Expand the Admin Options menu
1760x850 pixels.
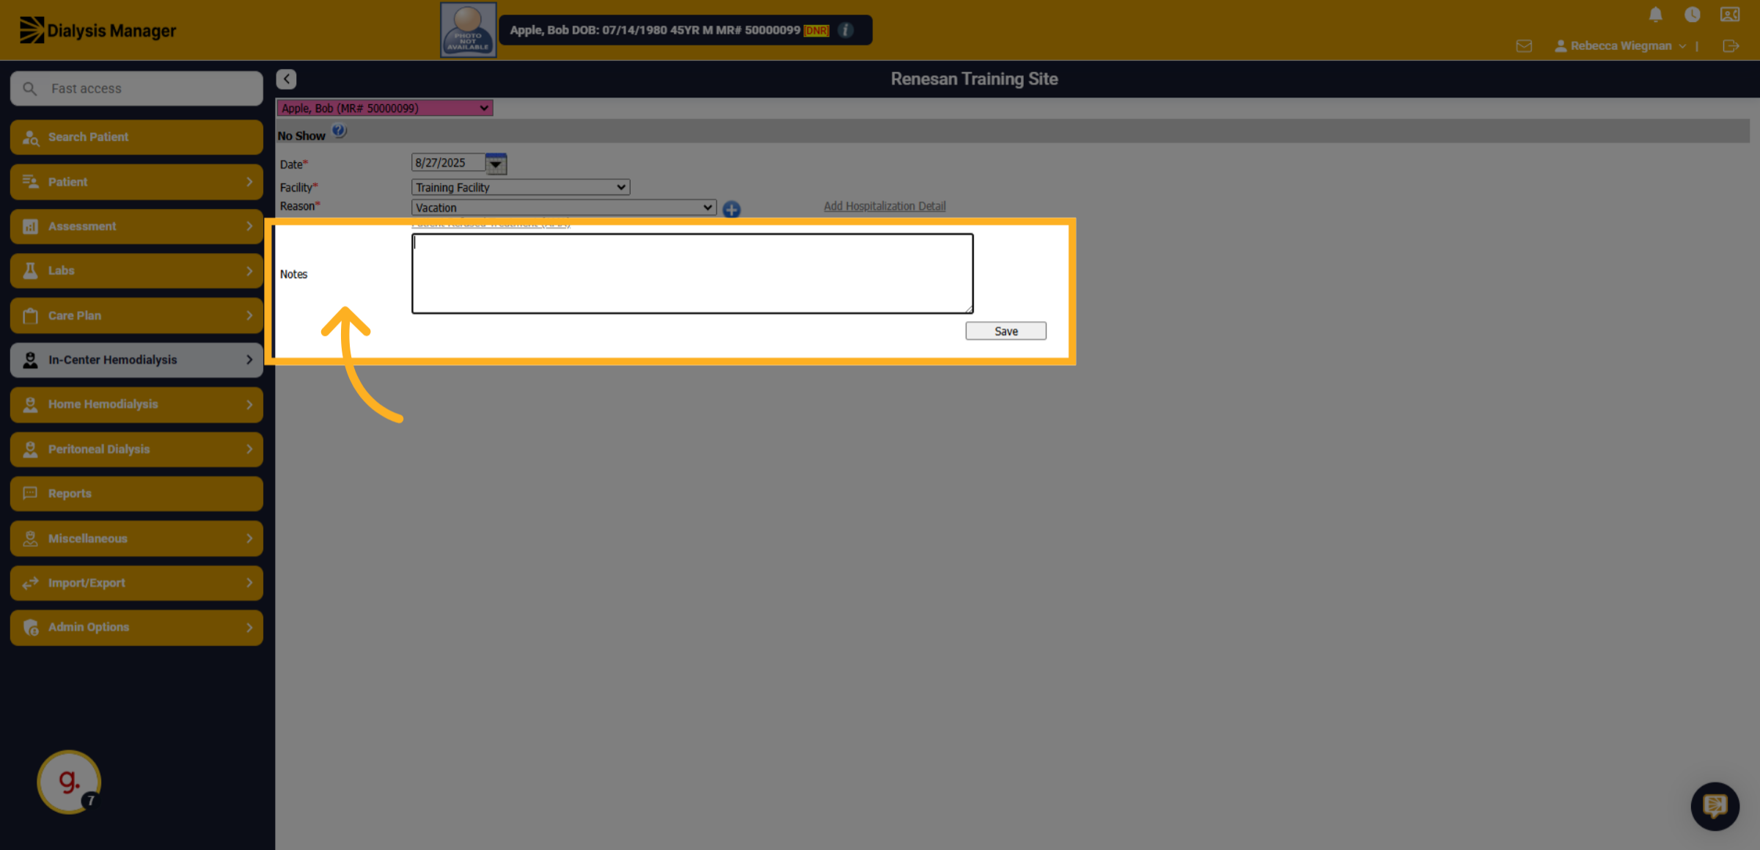pyautogui.click(x=136, y=628)
